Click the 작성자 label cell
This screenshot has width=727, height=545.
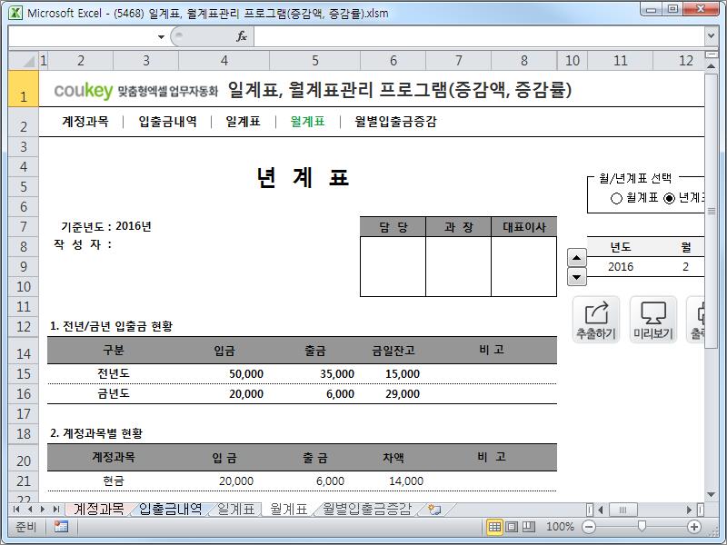[x=84, y=244]
